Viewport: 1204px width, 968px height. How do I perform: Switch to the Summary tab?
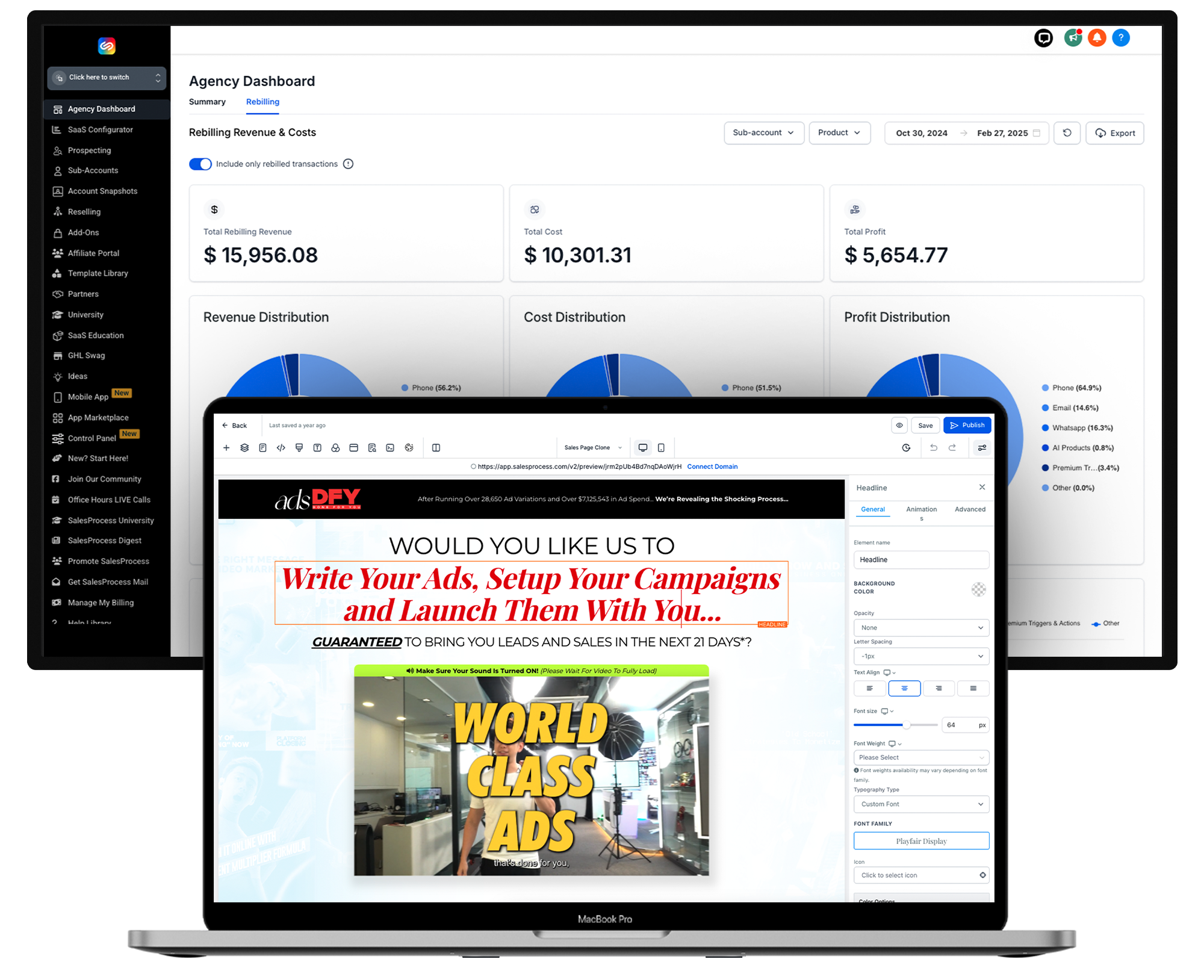pos(207,102)
